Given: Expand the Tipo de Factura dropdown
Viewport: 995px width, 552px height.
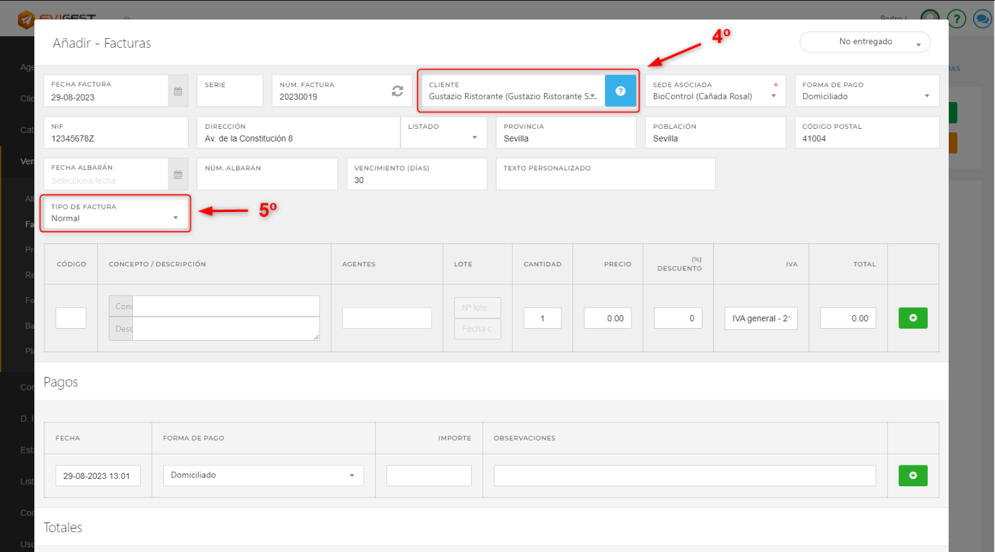Looking at the screenshot, I should click(115, 218).
